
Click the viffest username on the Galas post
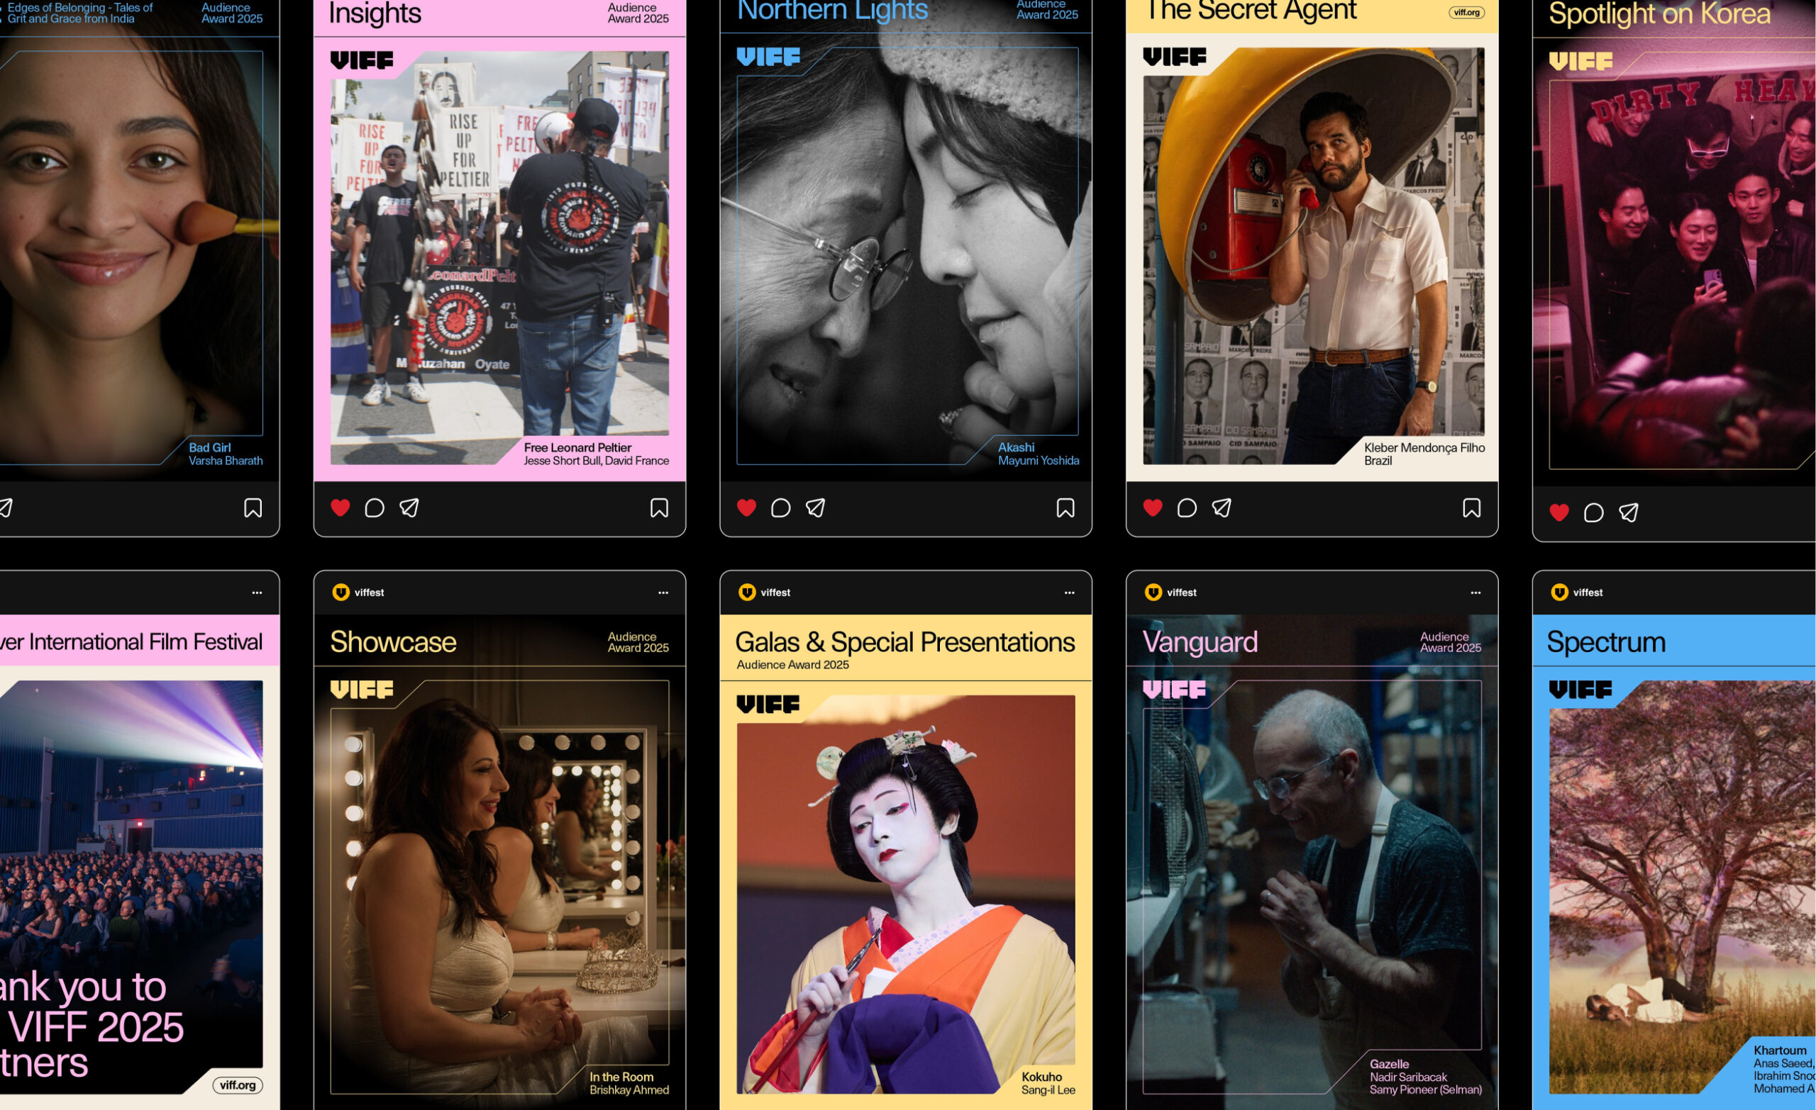pos(775,592)
